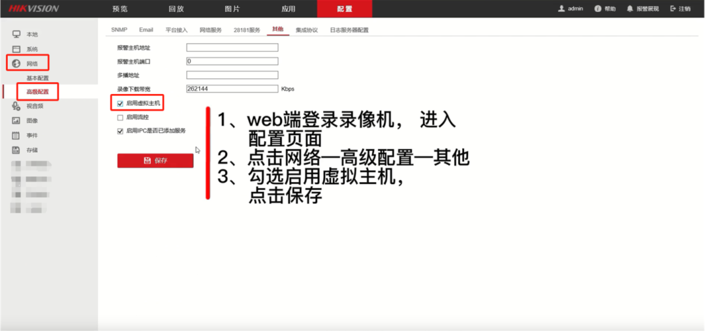This screenshot has height=331, width=705.
Task: Focus the 多播地址 multicast address field
Action: coord(232,75)
